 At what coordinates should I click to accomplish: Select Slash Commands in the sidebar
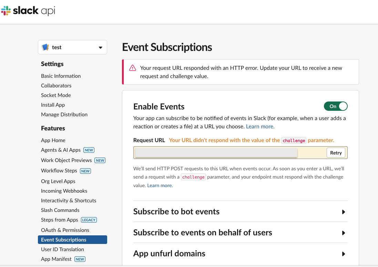tap(60, 210)
